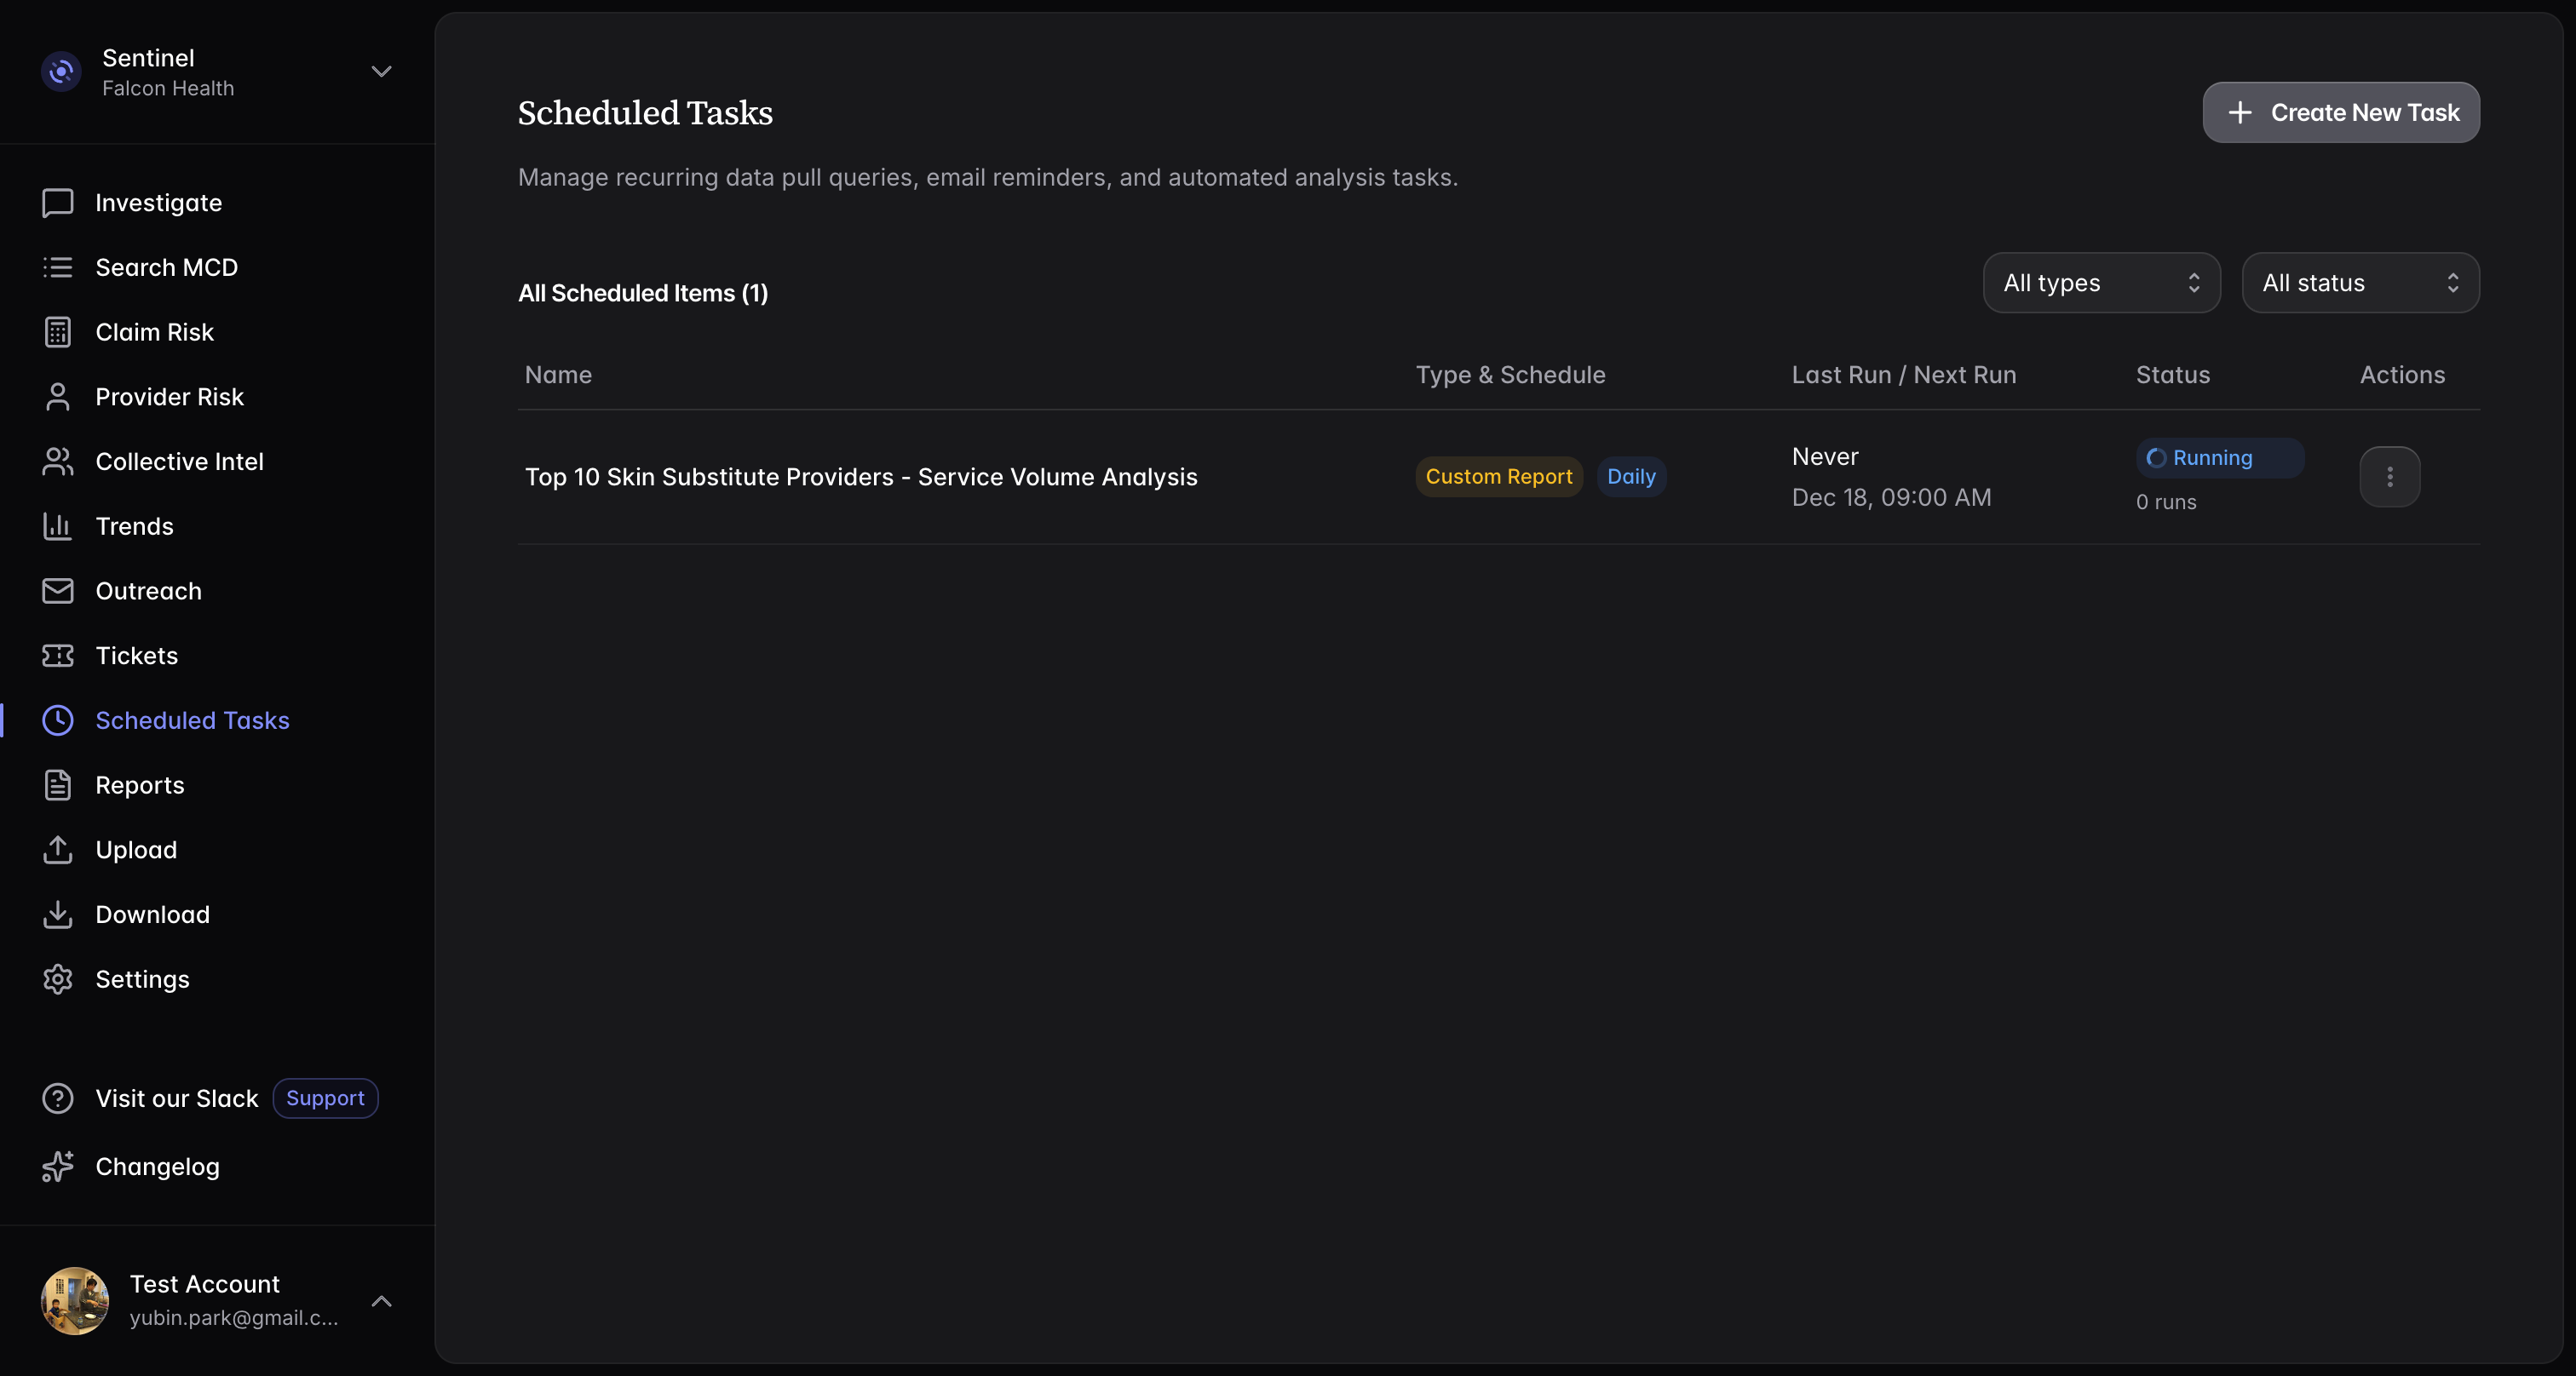The height and width of the screenshot is (1376, 2576).
Task: Click the Investigate chat bubble icon
Action: (x=57, y=203)
